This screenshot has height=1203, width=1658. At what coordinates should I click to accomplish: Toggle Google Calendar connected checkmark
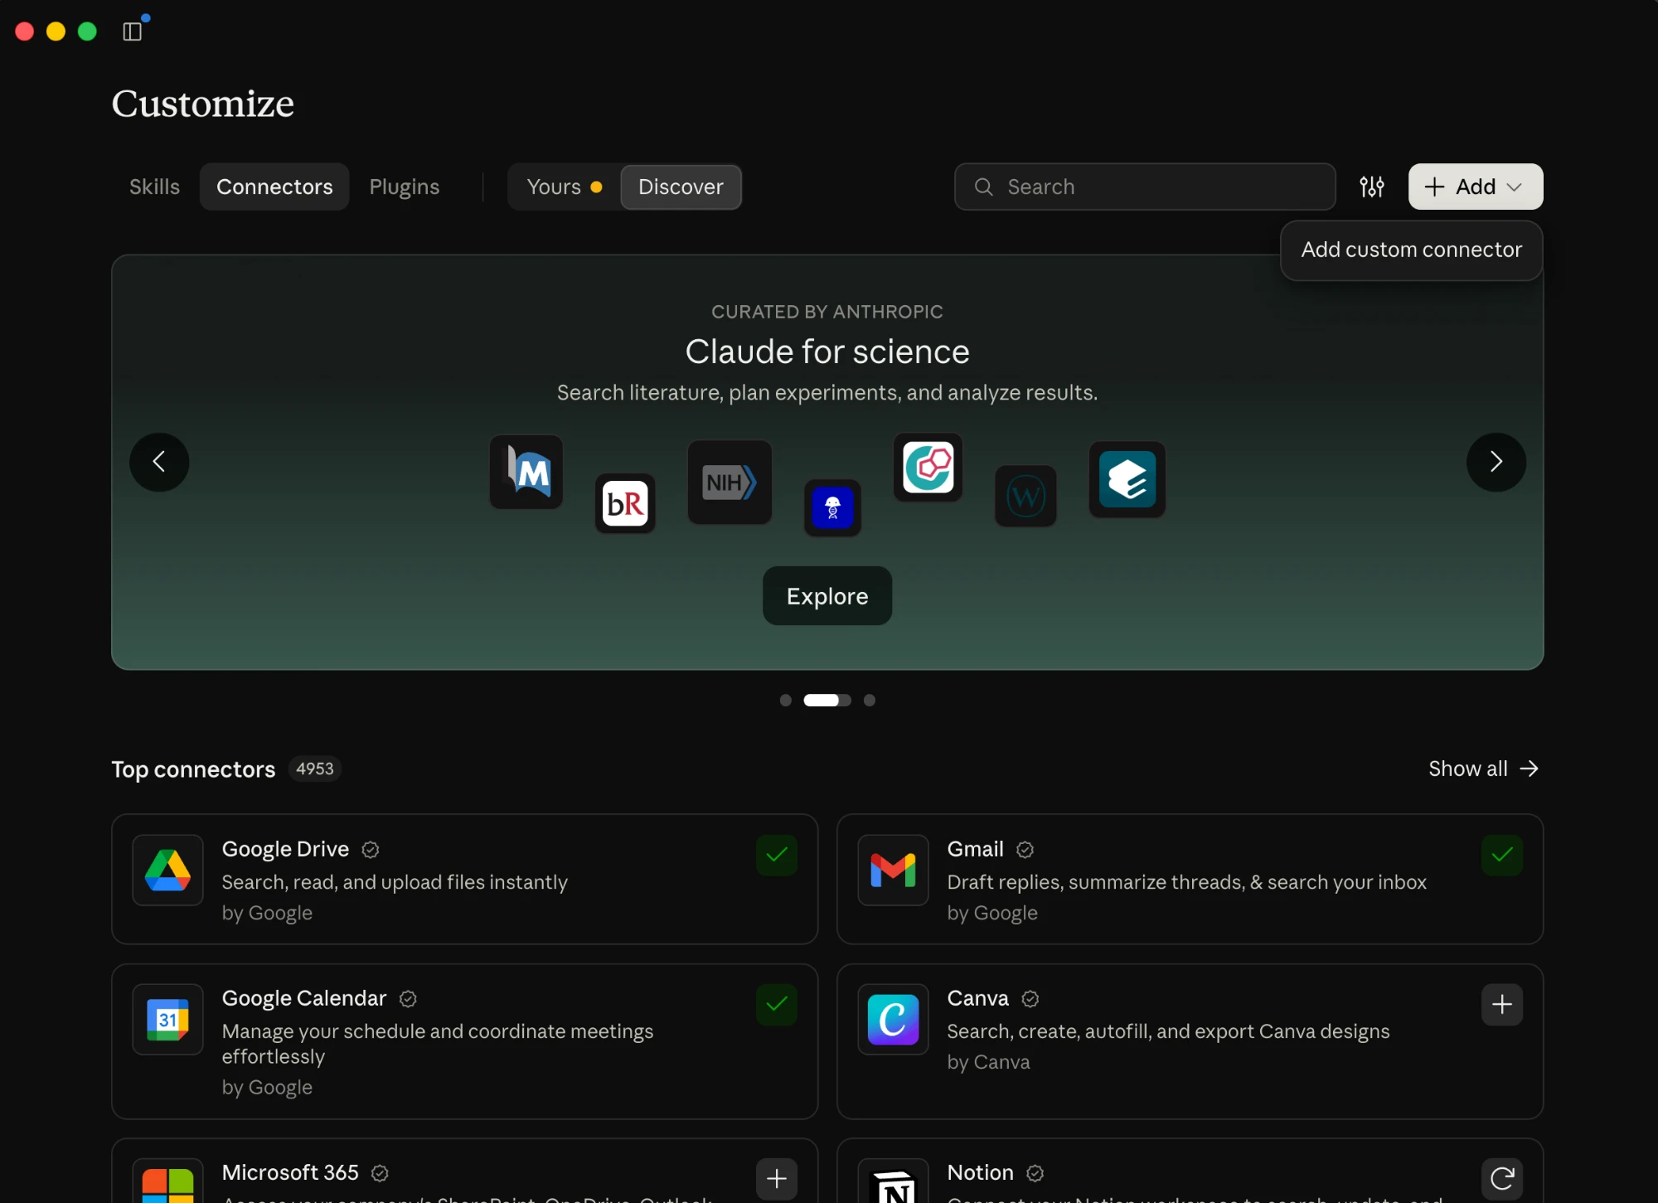(x=777, y=1005)
